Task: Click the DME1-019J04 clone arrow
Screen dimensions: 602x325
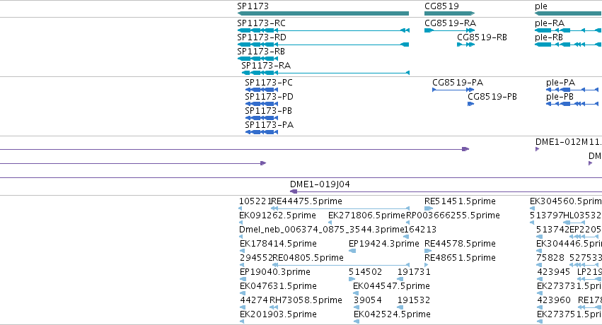Action: [446, 191]
